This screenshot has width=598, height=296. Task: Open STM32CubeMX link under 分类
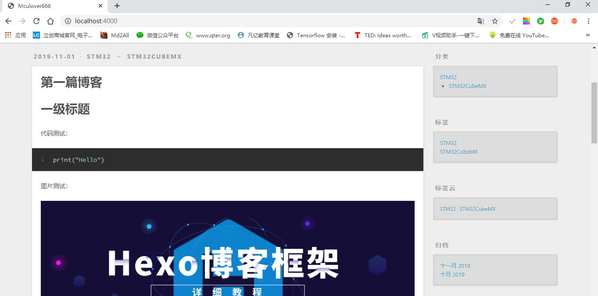tap(468, 86)
